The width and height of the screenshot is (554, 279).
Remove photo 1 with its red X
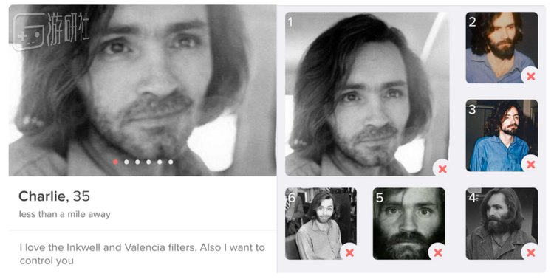coord(442,169)
